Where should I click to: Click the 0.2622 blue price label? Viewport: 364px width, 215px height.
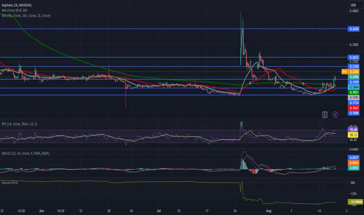[x=354, y=57]
